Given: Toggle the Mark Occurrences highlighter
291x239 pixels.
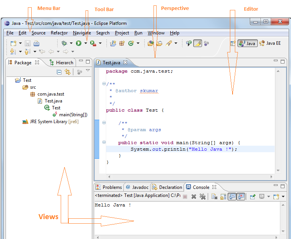Looking at the screenshot, I should pyautogui.click(x=198, y=43).
